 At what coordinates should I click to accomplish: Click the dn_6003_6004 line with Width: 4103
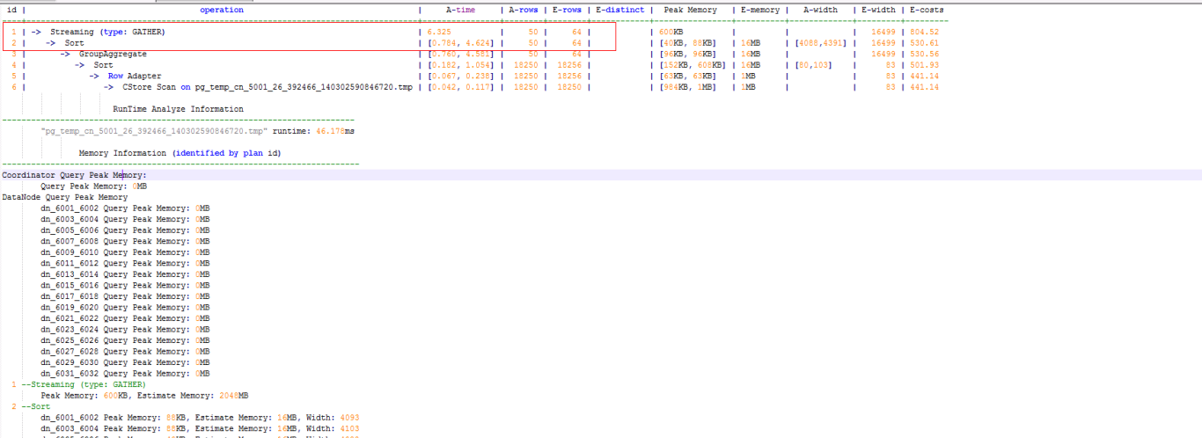200,428
